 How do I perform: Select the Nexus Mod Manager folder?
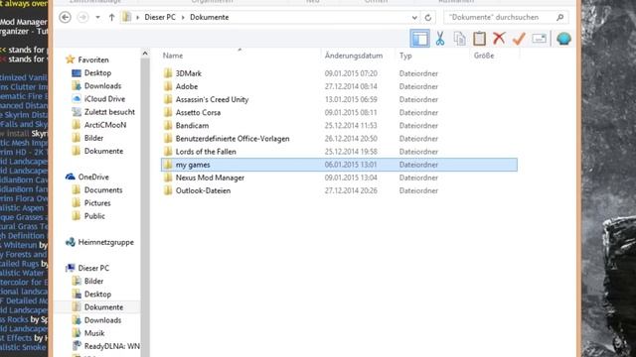210,178
